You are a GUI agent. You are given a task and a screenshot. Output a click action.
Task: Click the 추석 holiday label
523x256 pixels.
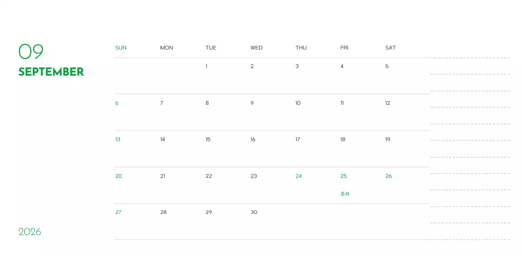click(x=345, y=194)
